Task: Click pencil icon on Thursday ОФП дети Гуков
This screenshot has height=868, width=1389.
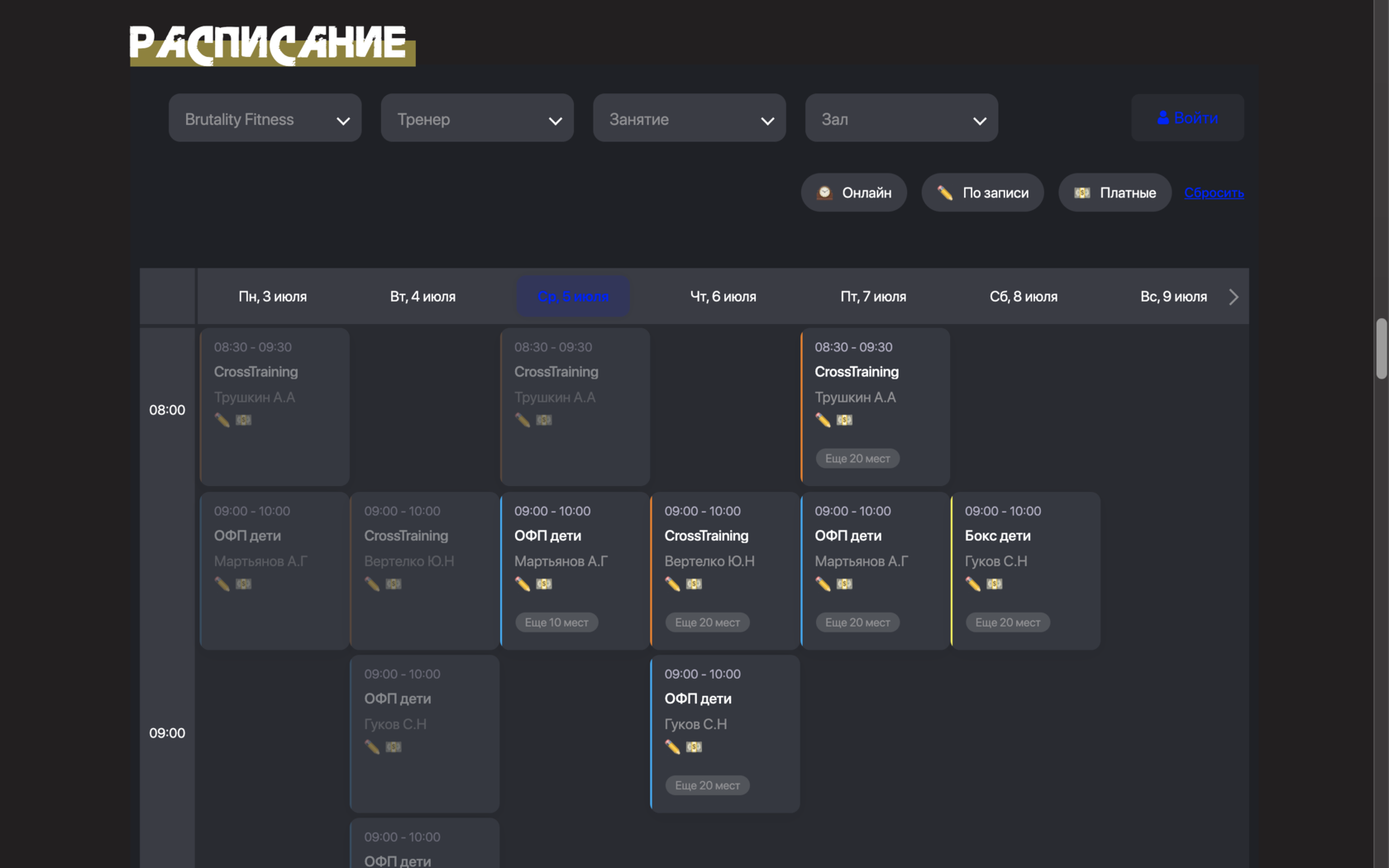Action: [673, 746]
